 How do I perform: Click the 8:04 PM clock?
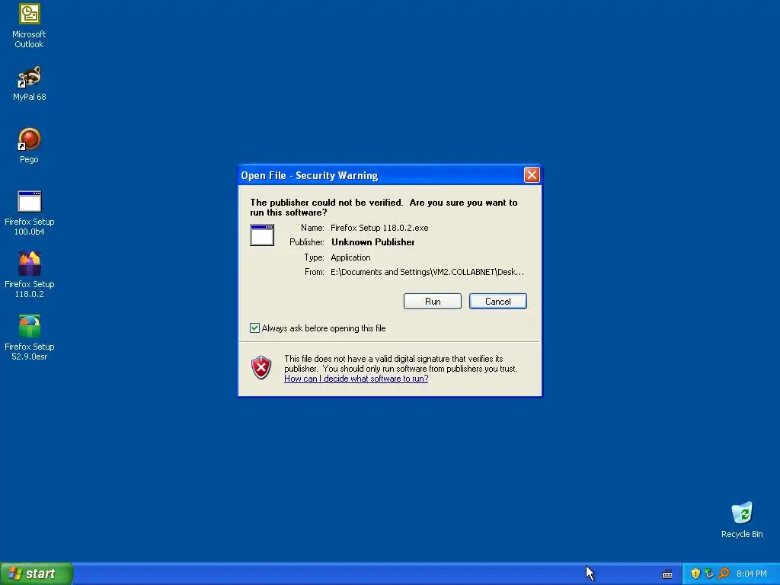[x=752, y=574]
